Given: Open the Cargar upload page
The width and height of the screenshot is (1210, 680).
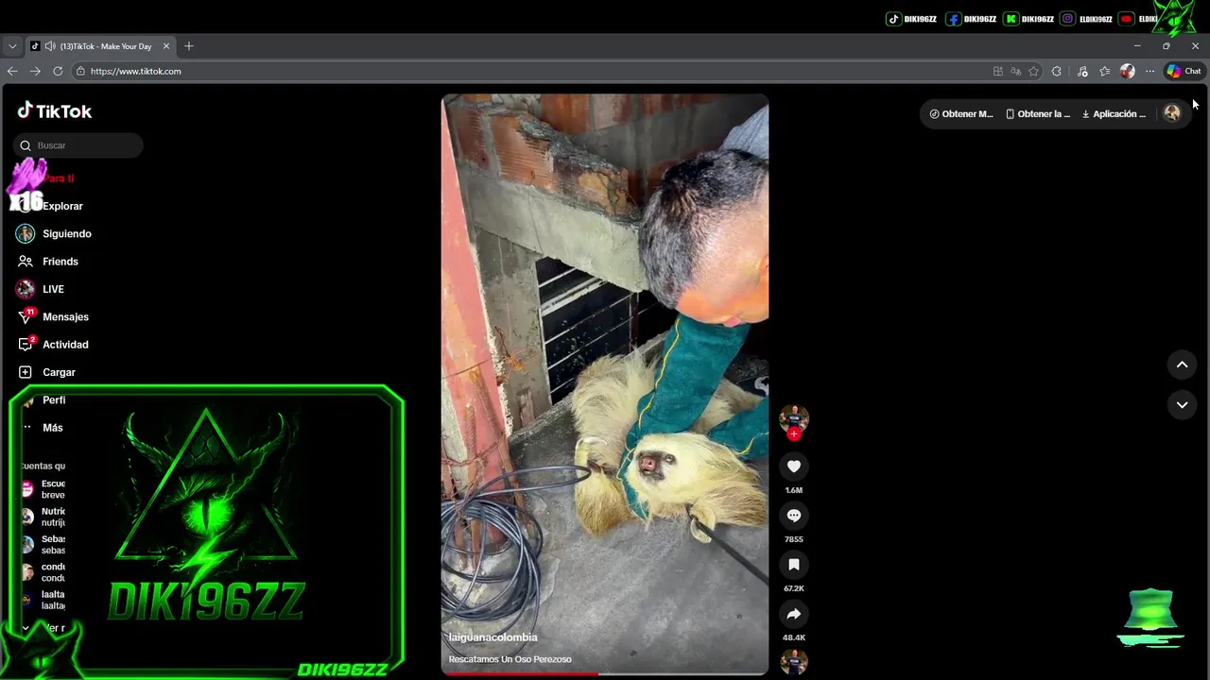Looking at the screenshot, I should [47, 372].
